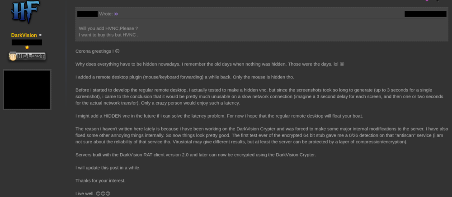Image resolution: width=452 pixels, height=197 pixels.
Task: Click the "Wrote:" label in the quote header
Action: [106, 14]
